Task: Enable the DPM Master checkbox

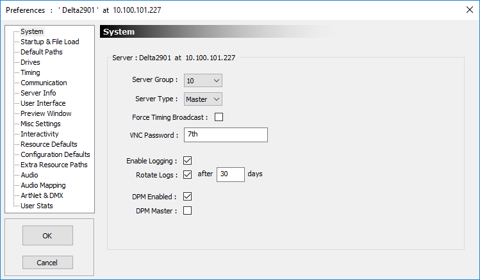Action: [187, 211]
